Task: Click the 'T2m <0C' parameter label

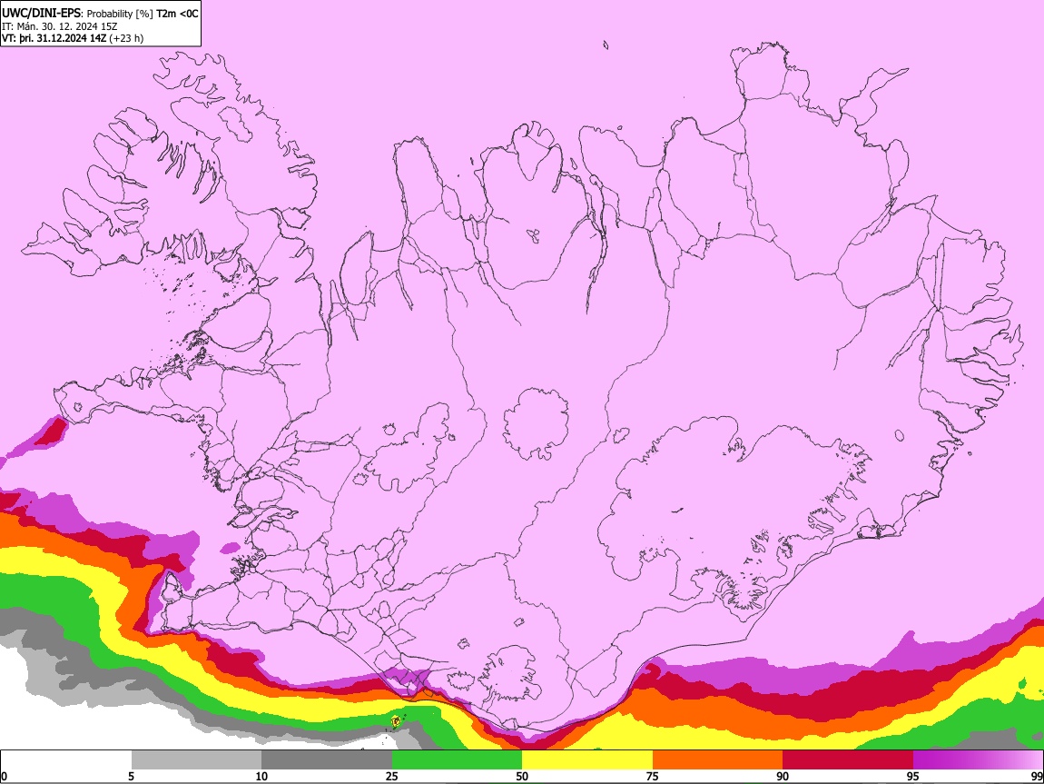Action: pyautogui.click(x=177, y=14)
